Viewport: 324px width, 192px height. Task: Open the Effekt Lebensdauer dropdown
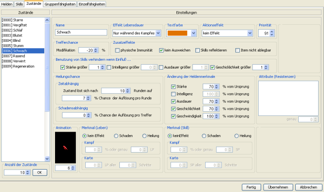coord(158,33)
